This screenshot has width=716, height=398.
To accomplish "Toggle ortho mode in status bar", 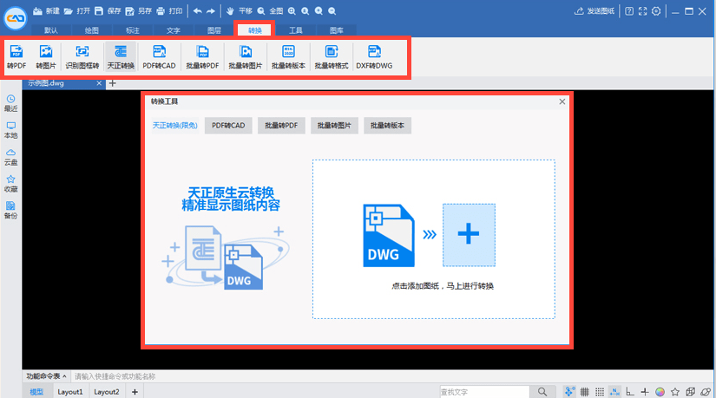I will point(630,392).
